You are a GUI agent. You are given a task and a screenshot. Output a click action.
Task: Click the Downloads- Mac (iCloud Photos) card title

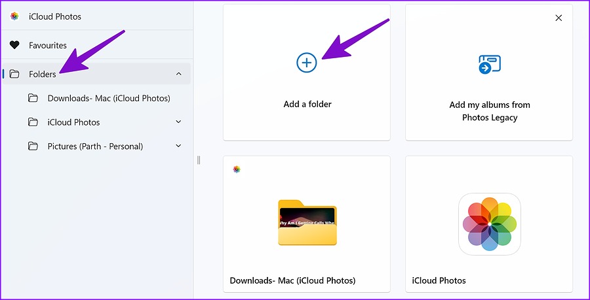tap(293, 280)
